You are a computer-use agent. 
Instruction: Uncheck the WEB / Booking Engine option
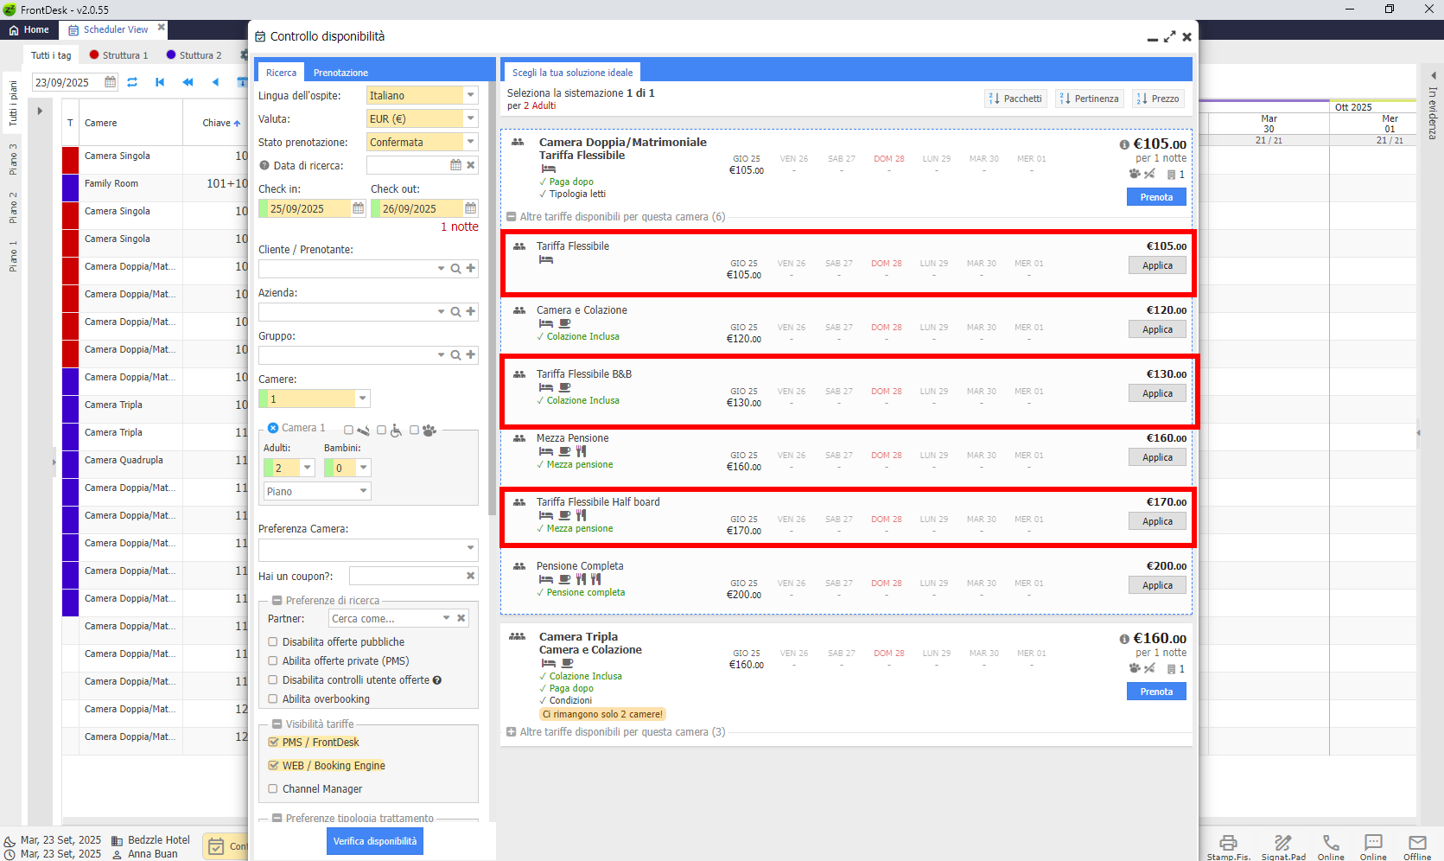[273, 765]
